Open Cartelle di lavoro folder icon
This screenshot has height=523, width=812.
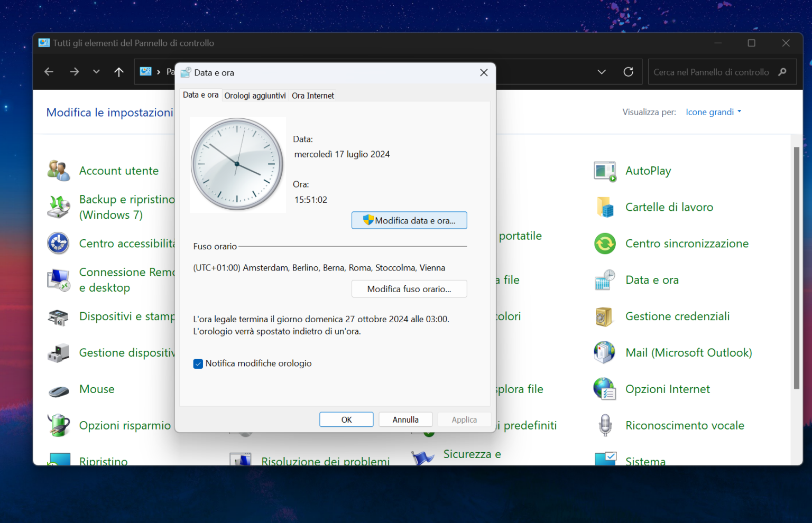point(605,207)
